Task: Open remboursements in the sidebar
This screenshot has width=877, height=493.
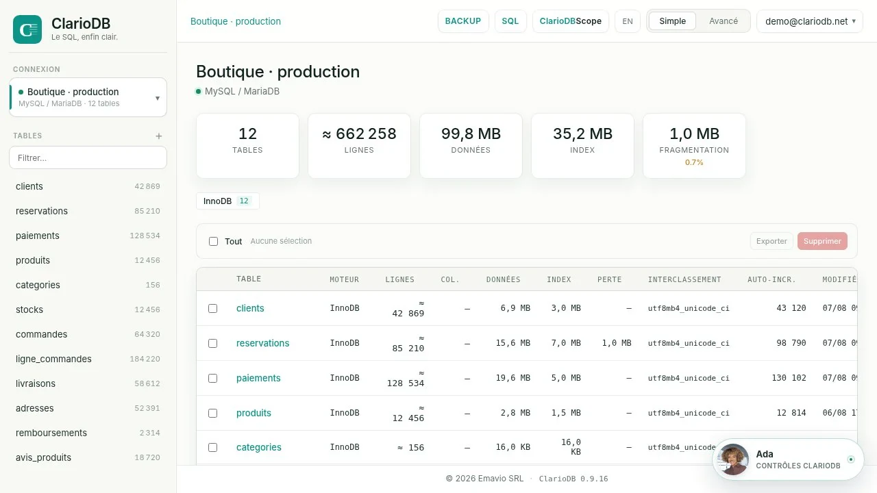Action: tap(88, 433)
